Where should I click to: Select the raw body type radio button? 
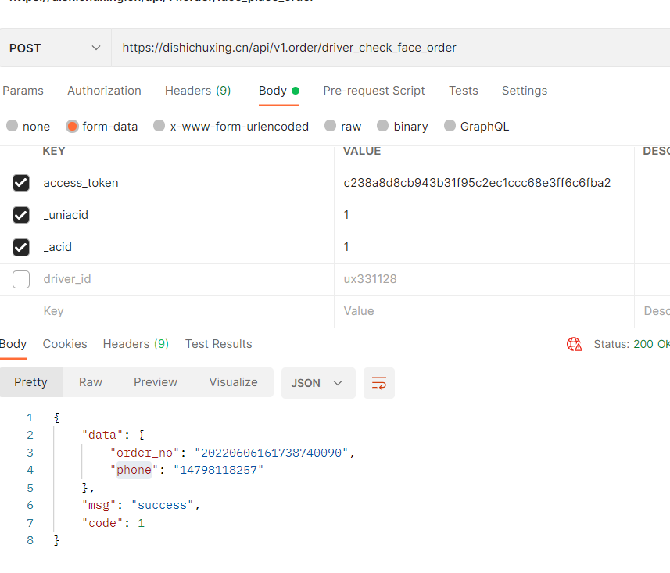point(331,126)
